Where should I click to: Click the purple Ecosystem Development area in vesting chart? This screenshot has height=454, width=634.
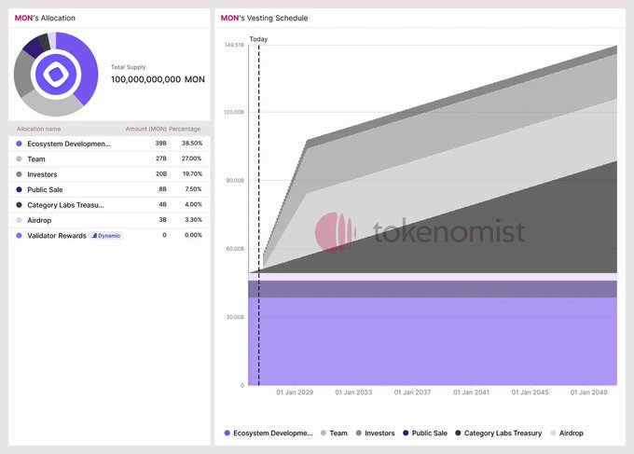coord(433,341)
